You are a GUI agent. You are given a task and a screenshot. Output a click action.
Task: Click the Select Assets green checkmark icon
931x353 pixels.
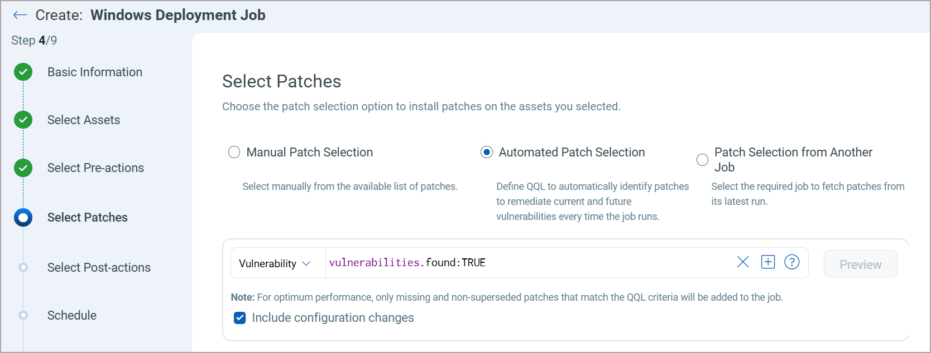tap(23, 120)
